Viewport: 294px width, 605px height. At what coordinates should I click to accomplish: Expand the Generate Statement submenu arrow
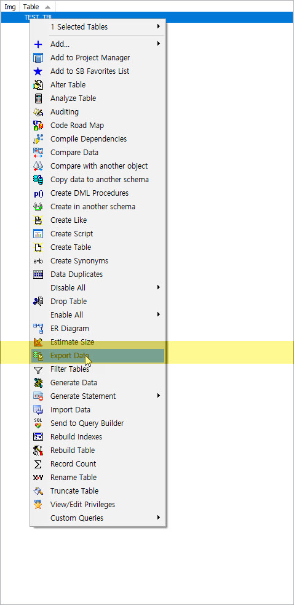pos(159,396)
